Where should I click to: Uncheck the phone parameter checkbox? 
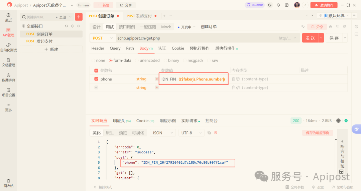pos(96,79)
